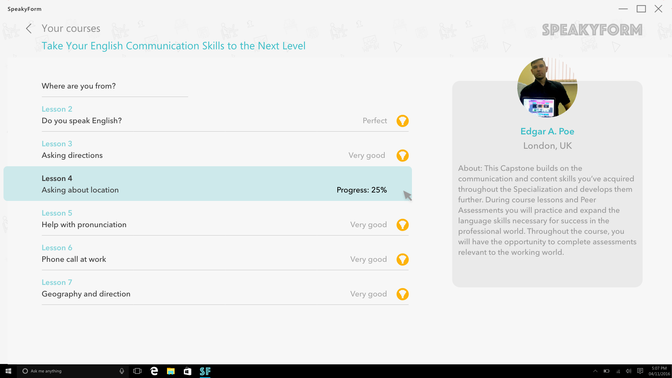
Task: Open the Windows Store from the taskbar
Action: (x=188, y=371)
